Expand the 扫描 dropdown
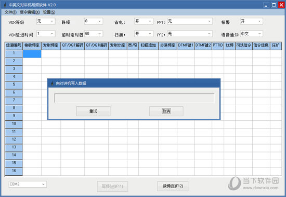Image resolution: width=286 pixels, height=197 pixels. pyautogui.click(x=144, y=34)
